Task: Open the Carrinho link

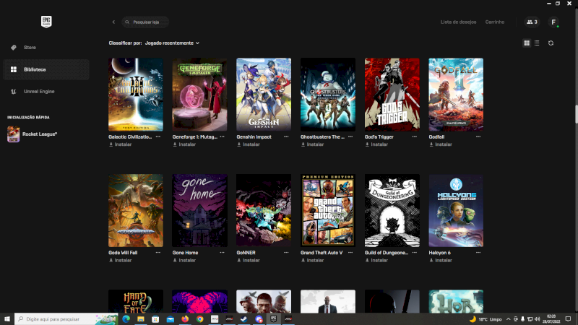Action: point(495,22)
